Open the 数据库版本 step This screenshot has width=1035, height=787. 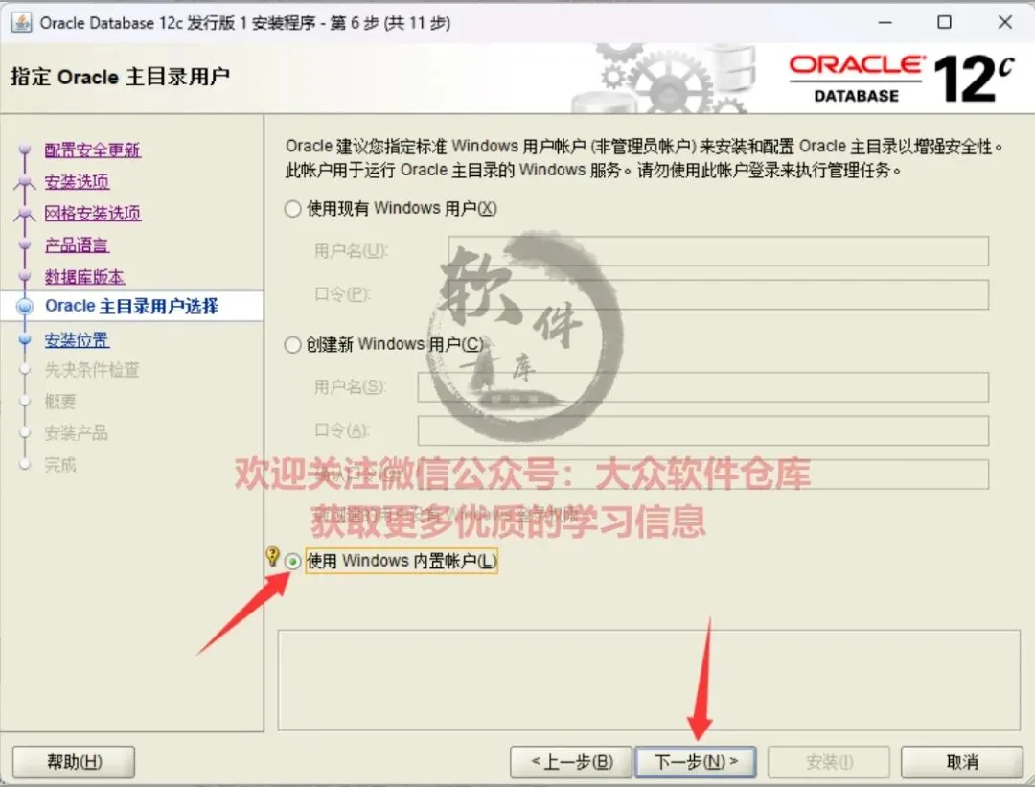tap(84, 277)
